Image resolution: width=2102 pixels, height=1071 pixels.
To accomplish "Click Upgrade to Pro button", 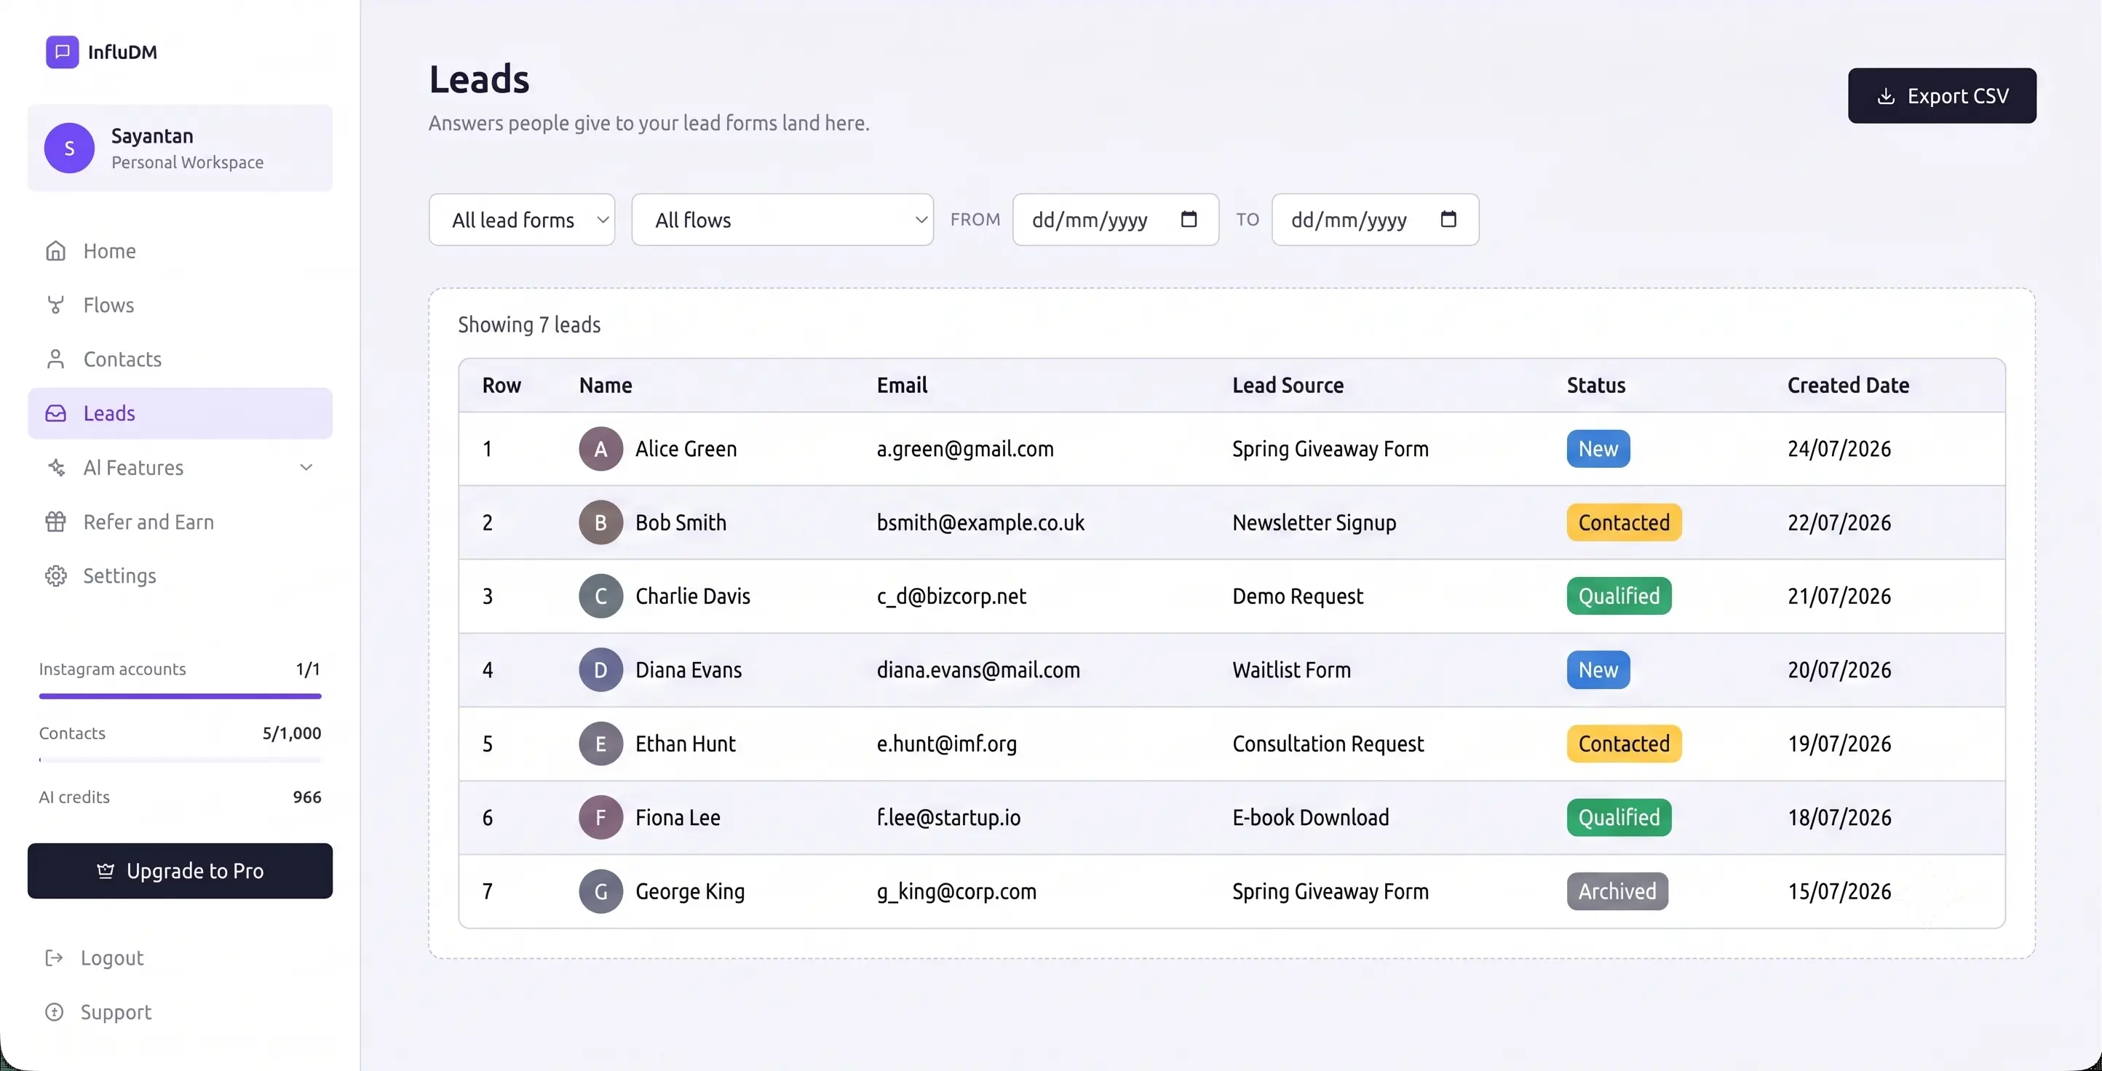I will [x=181, y=870].
